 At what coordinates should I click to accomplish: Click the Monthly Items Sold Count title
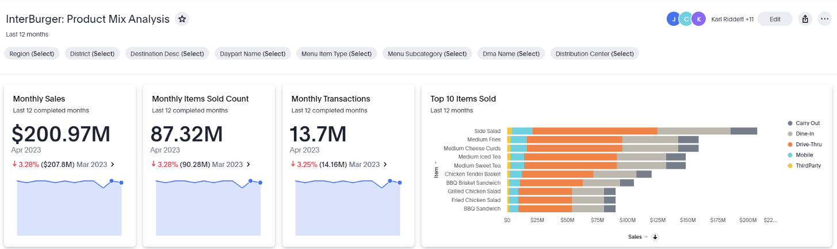[x=200, y=99]
